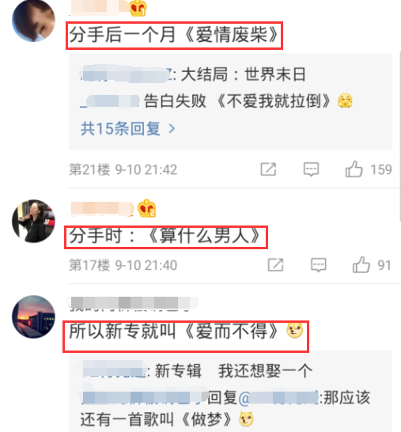Tap the crown badge numbered 1
401x432 pixels.
[138, 8]
